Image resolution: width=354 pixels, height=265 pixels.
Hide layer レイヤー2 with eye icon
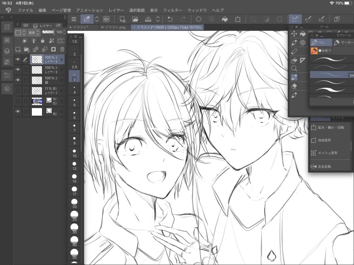pos(18,60)
